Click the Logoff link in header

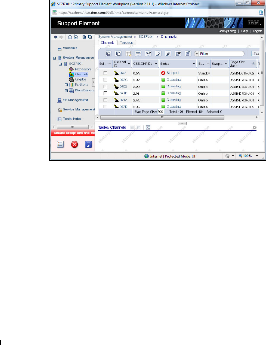point(257,31)
